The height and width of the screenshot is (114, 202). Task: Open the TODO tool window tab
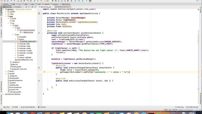coord(15,107)
